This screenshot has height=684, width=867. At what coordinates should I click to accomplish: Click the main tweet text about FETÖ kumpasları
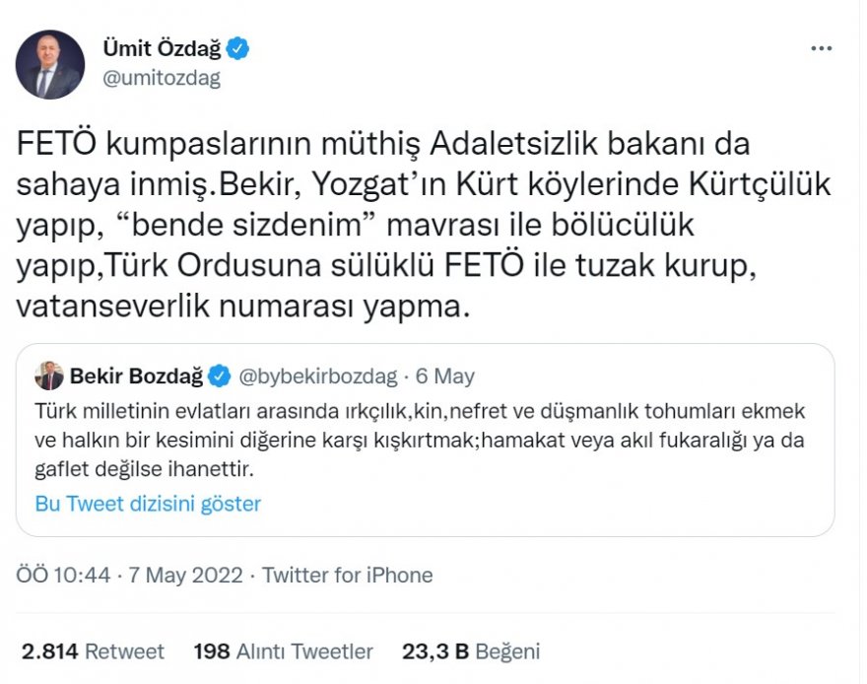tap(384, 225)
